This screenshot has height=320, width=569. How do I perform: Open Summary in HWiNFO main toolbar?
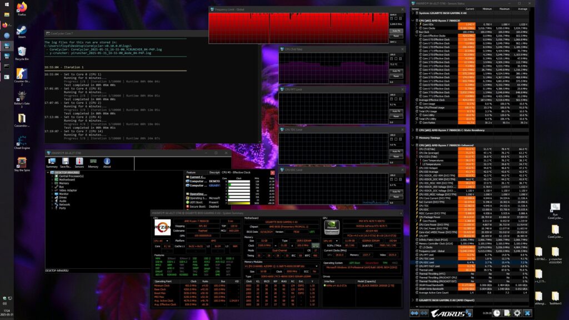tap(52, 163)
